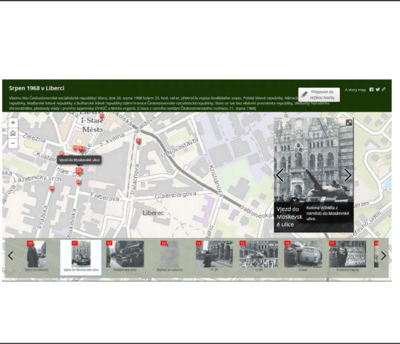Screen dimensions: 400x344
Task: Open thumbnail 15 labeled 12:30
Action: pos(258,256)
